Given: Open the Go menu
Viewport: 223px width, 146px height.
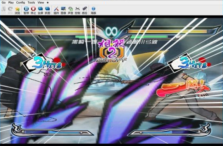Looking at the screenshot, I should [3, 2].
